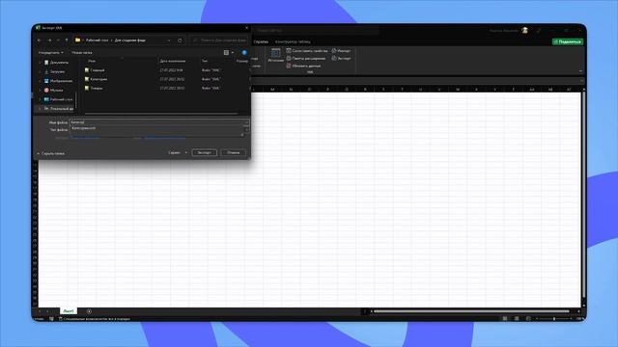Click the Поделиться share button
The image size is (618, 347).
[568, 41]
